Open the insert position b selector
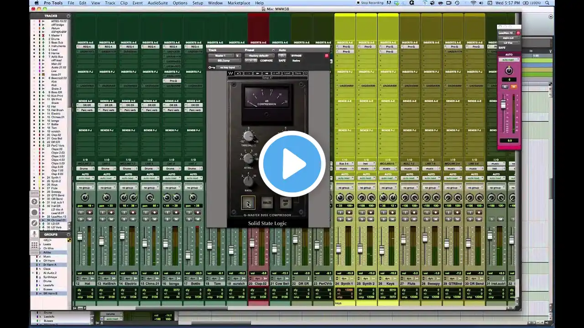 (237, 56)
